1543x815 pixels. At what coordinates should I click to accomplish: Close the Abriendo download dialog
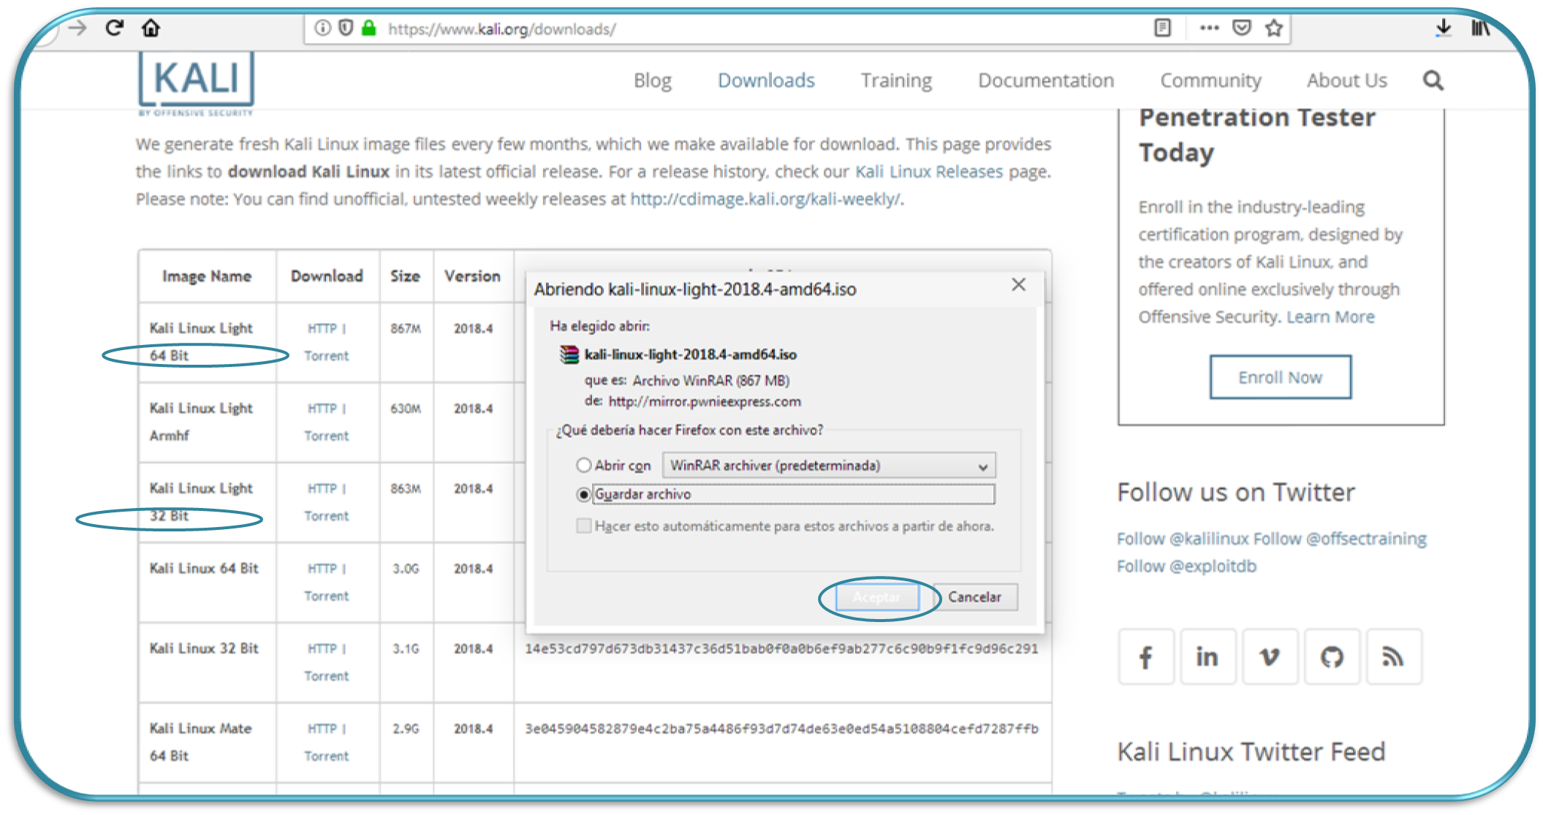point(1018,284)
